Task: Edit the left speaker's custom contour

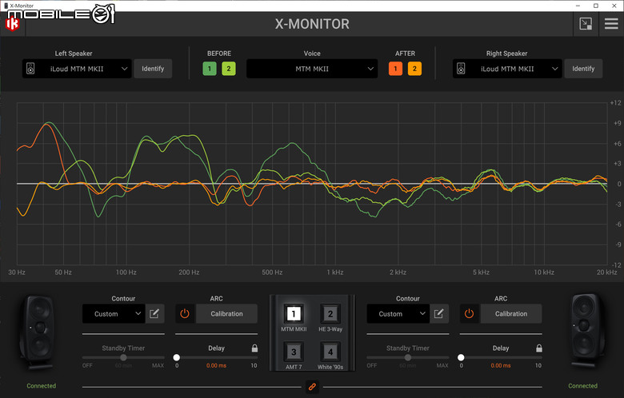Action: (154, 314)
